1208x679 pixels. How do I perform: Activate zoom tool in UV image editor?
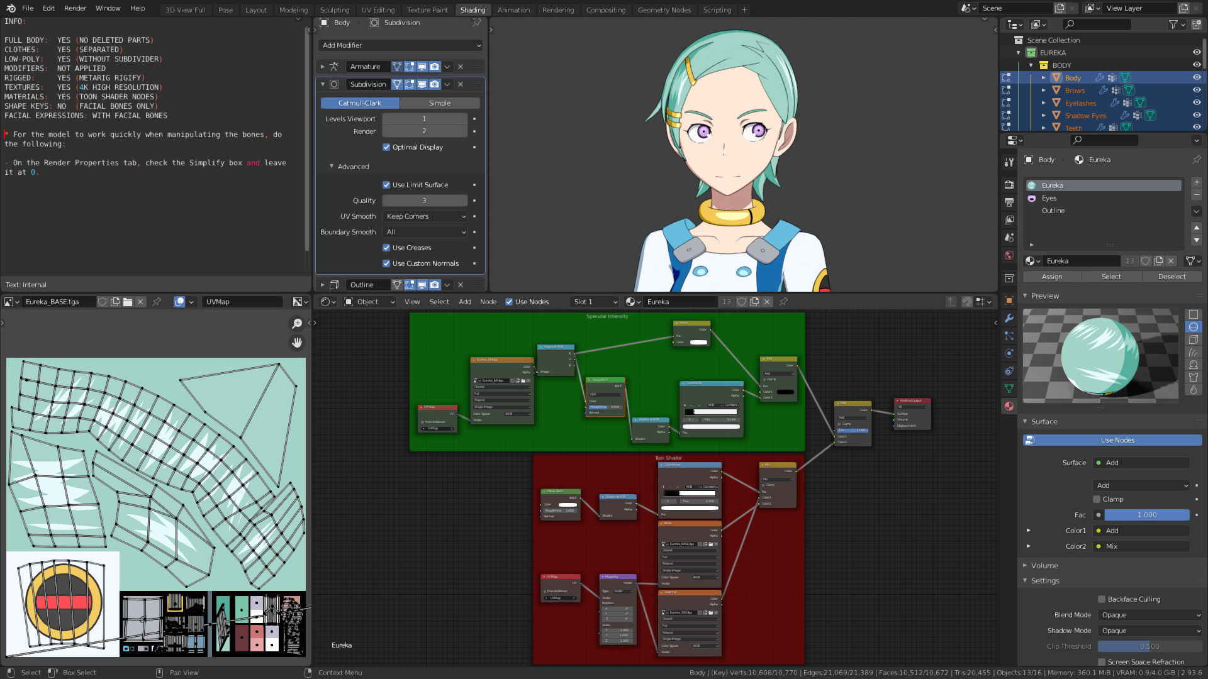click(x=297, y=323)
